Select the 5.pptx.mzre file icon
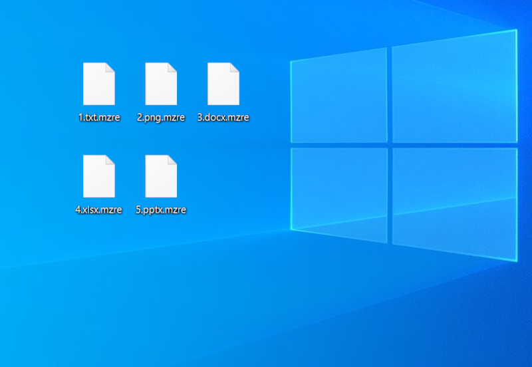Image resolution: width=532 pixels, height=367 pixels. [x=161, y=176]
